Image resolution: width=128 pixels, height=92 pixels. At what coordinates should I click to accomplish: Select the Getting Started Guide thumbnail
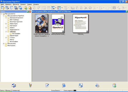pos(58,24)
